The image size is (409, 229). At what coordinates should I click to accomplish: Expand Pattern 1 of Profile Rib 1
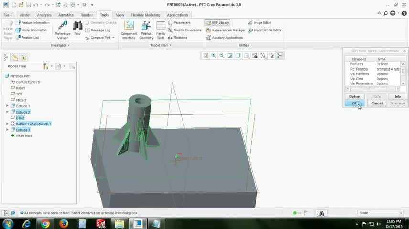pyautogui.click(x=7, y=124)
